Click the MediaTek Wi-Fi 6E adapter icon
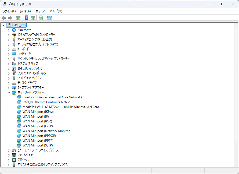 [x=19, y=107]
